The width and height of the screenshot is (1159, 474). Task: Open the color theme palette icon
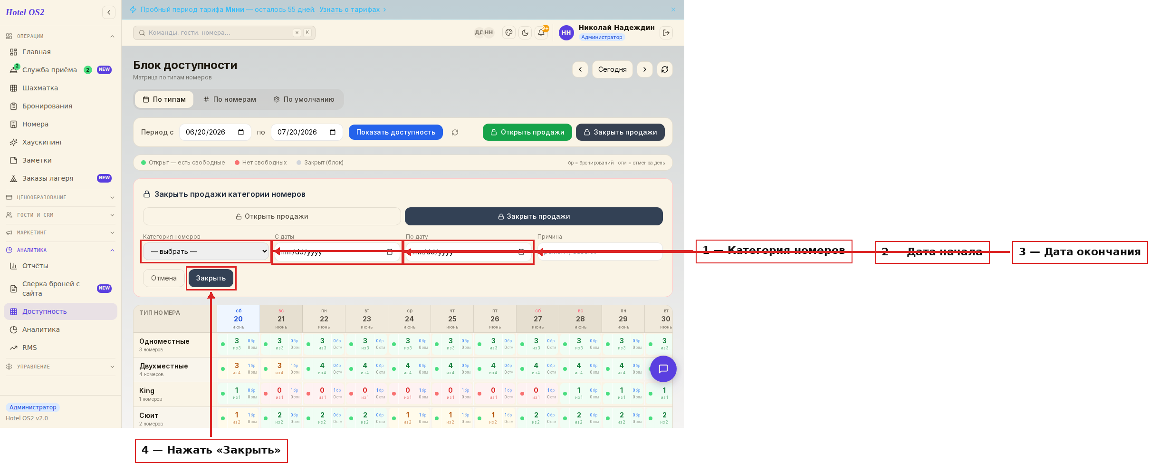(x=509, y=33)
